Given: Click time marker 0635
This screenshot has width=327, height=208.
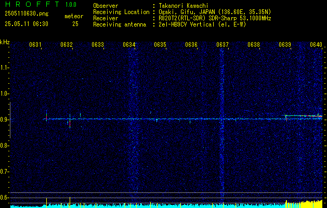Looking at the screenshot, I should (x=160, y=44).
